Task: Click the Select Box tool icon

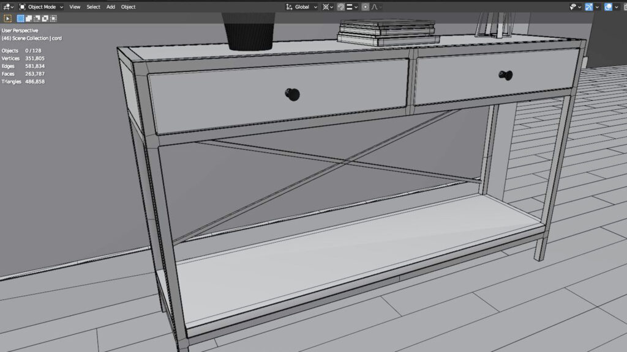Action: [x=8, y=18]
